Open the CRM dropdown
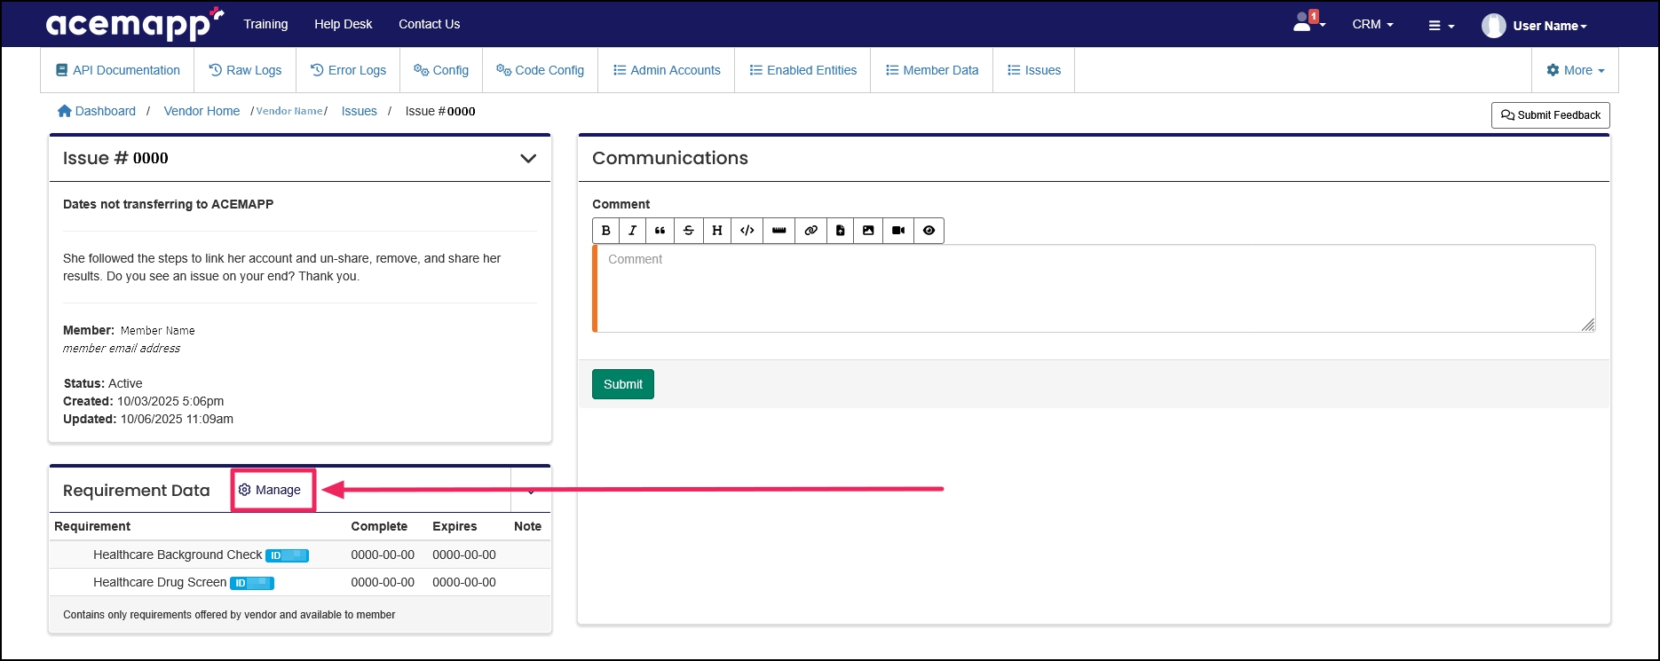1660x661 pixels. (1372, 25)
